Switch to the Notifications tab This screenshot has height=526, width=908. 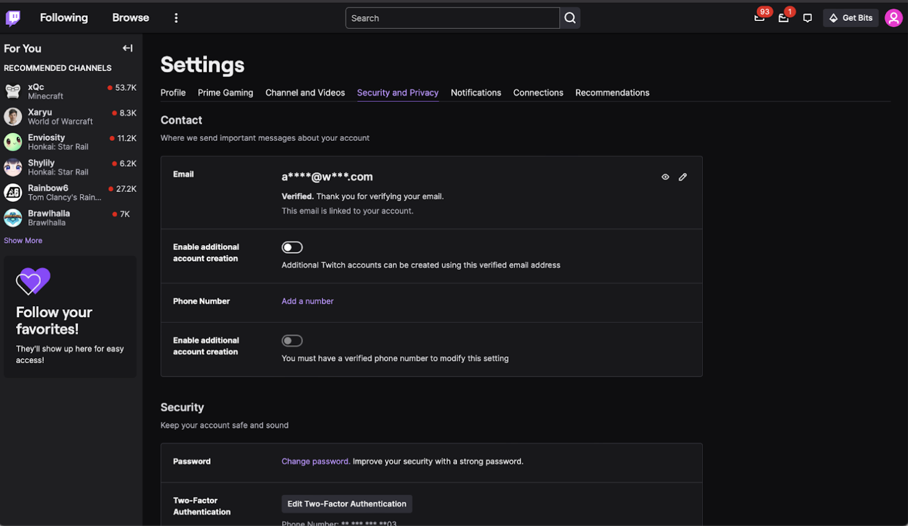pyautogui.click(x=476, y=93)
